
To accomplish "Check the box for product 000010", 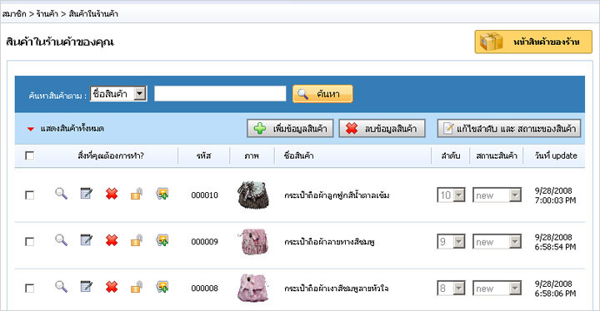I will coord(29,195).
